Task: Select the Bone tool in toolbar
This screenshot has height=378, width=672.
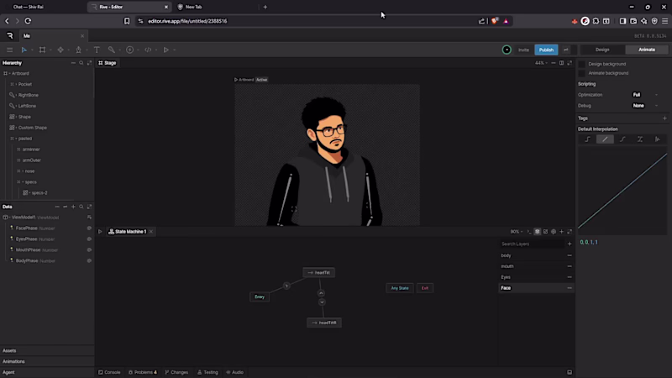Action: click(112, 50)
